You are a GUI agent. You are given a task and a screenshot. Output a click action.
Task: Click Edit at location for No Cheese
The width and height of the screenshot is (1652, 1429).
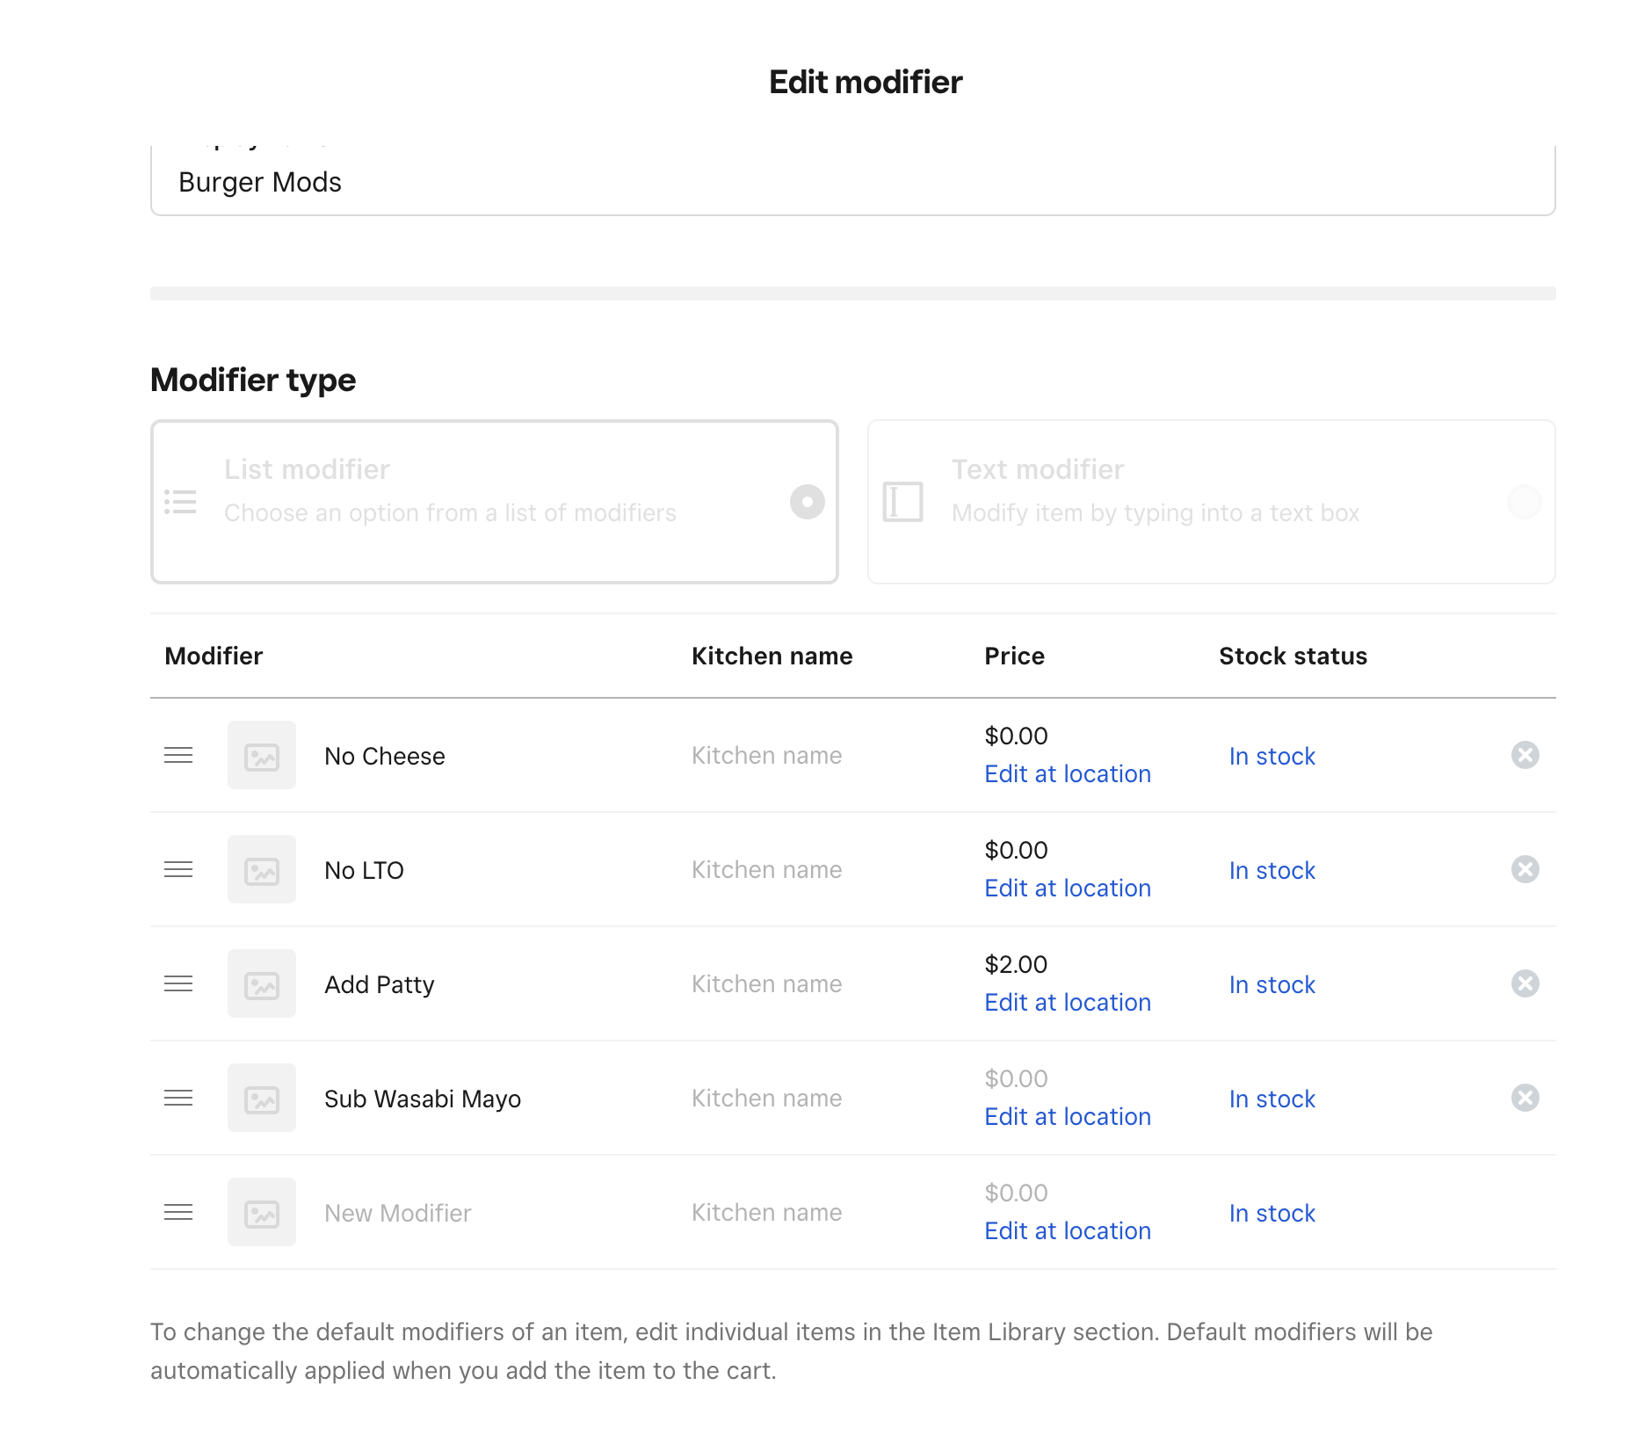pos(1067,774)
